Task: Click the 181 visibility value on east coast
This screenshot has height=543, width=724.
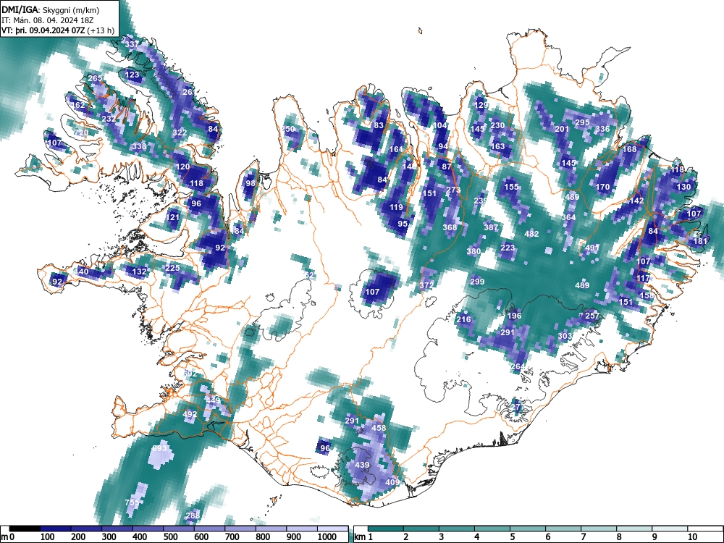Action: click(x=700, y=241)
